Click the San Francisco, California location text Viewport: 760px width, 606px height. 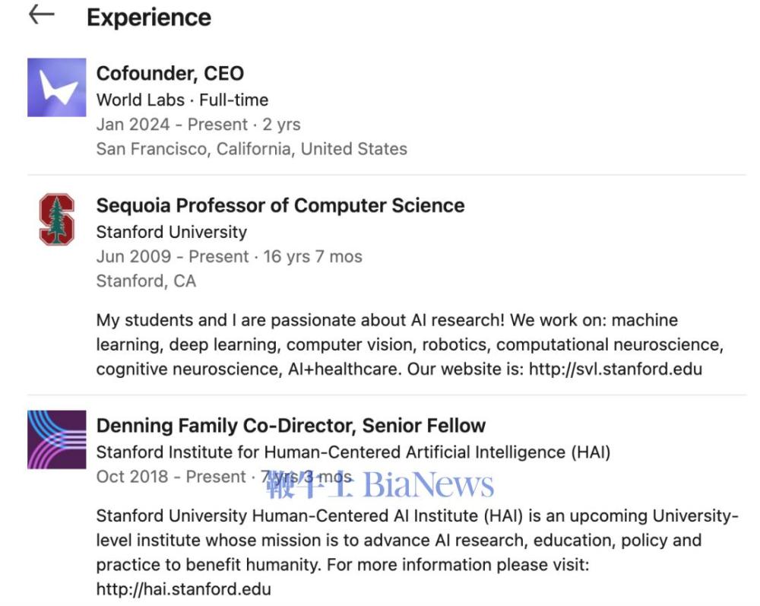[252, 149]
